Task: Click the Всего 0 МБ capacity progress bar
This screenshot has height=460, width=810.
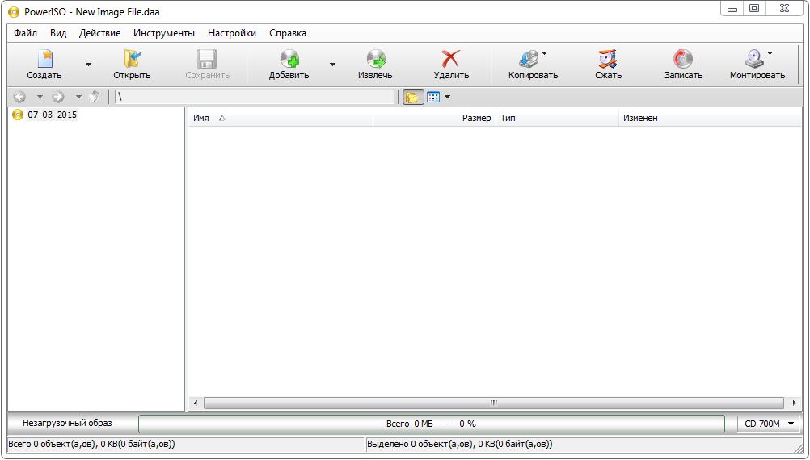Action: pos(432,424)
